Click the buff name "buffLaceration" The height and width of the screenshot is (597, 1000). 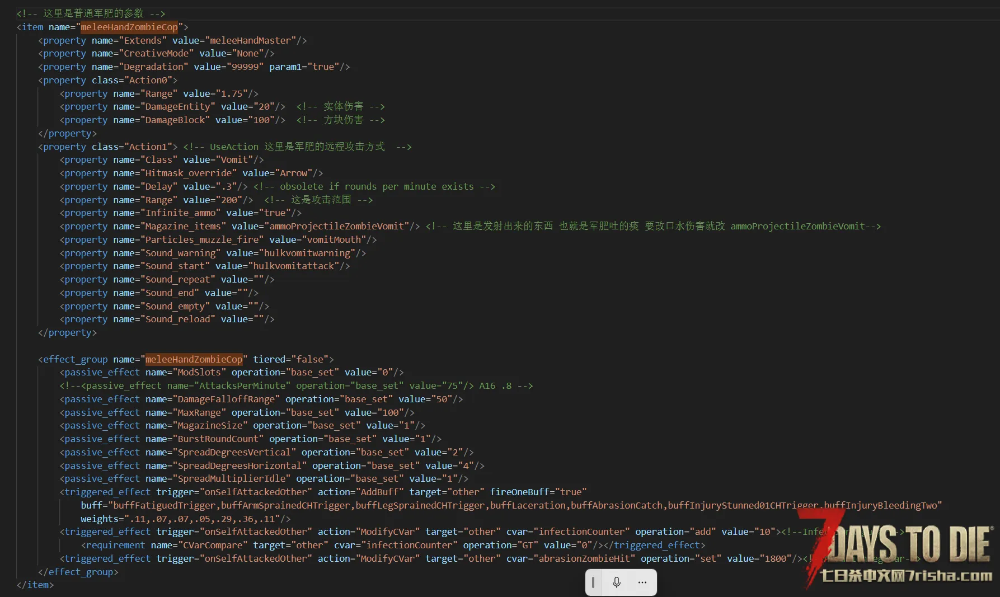pos(528,506)
